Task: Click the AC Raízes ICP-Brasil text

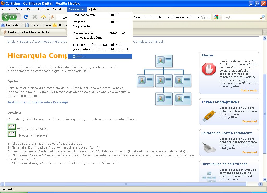Action: (33, 129)
